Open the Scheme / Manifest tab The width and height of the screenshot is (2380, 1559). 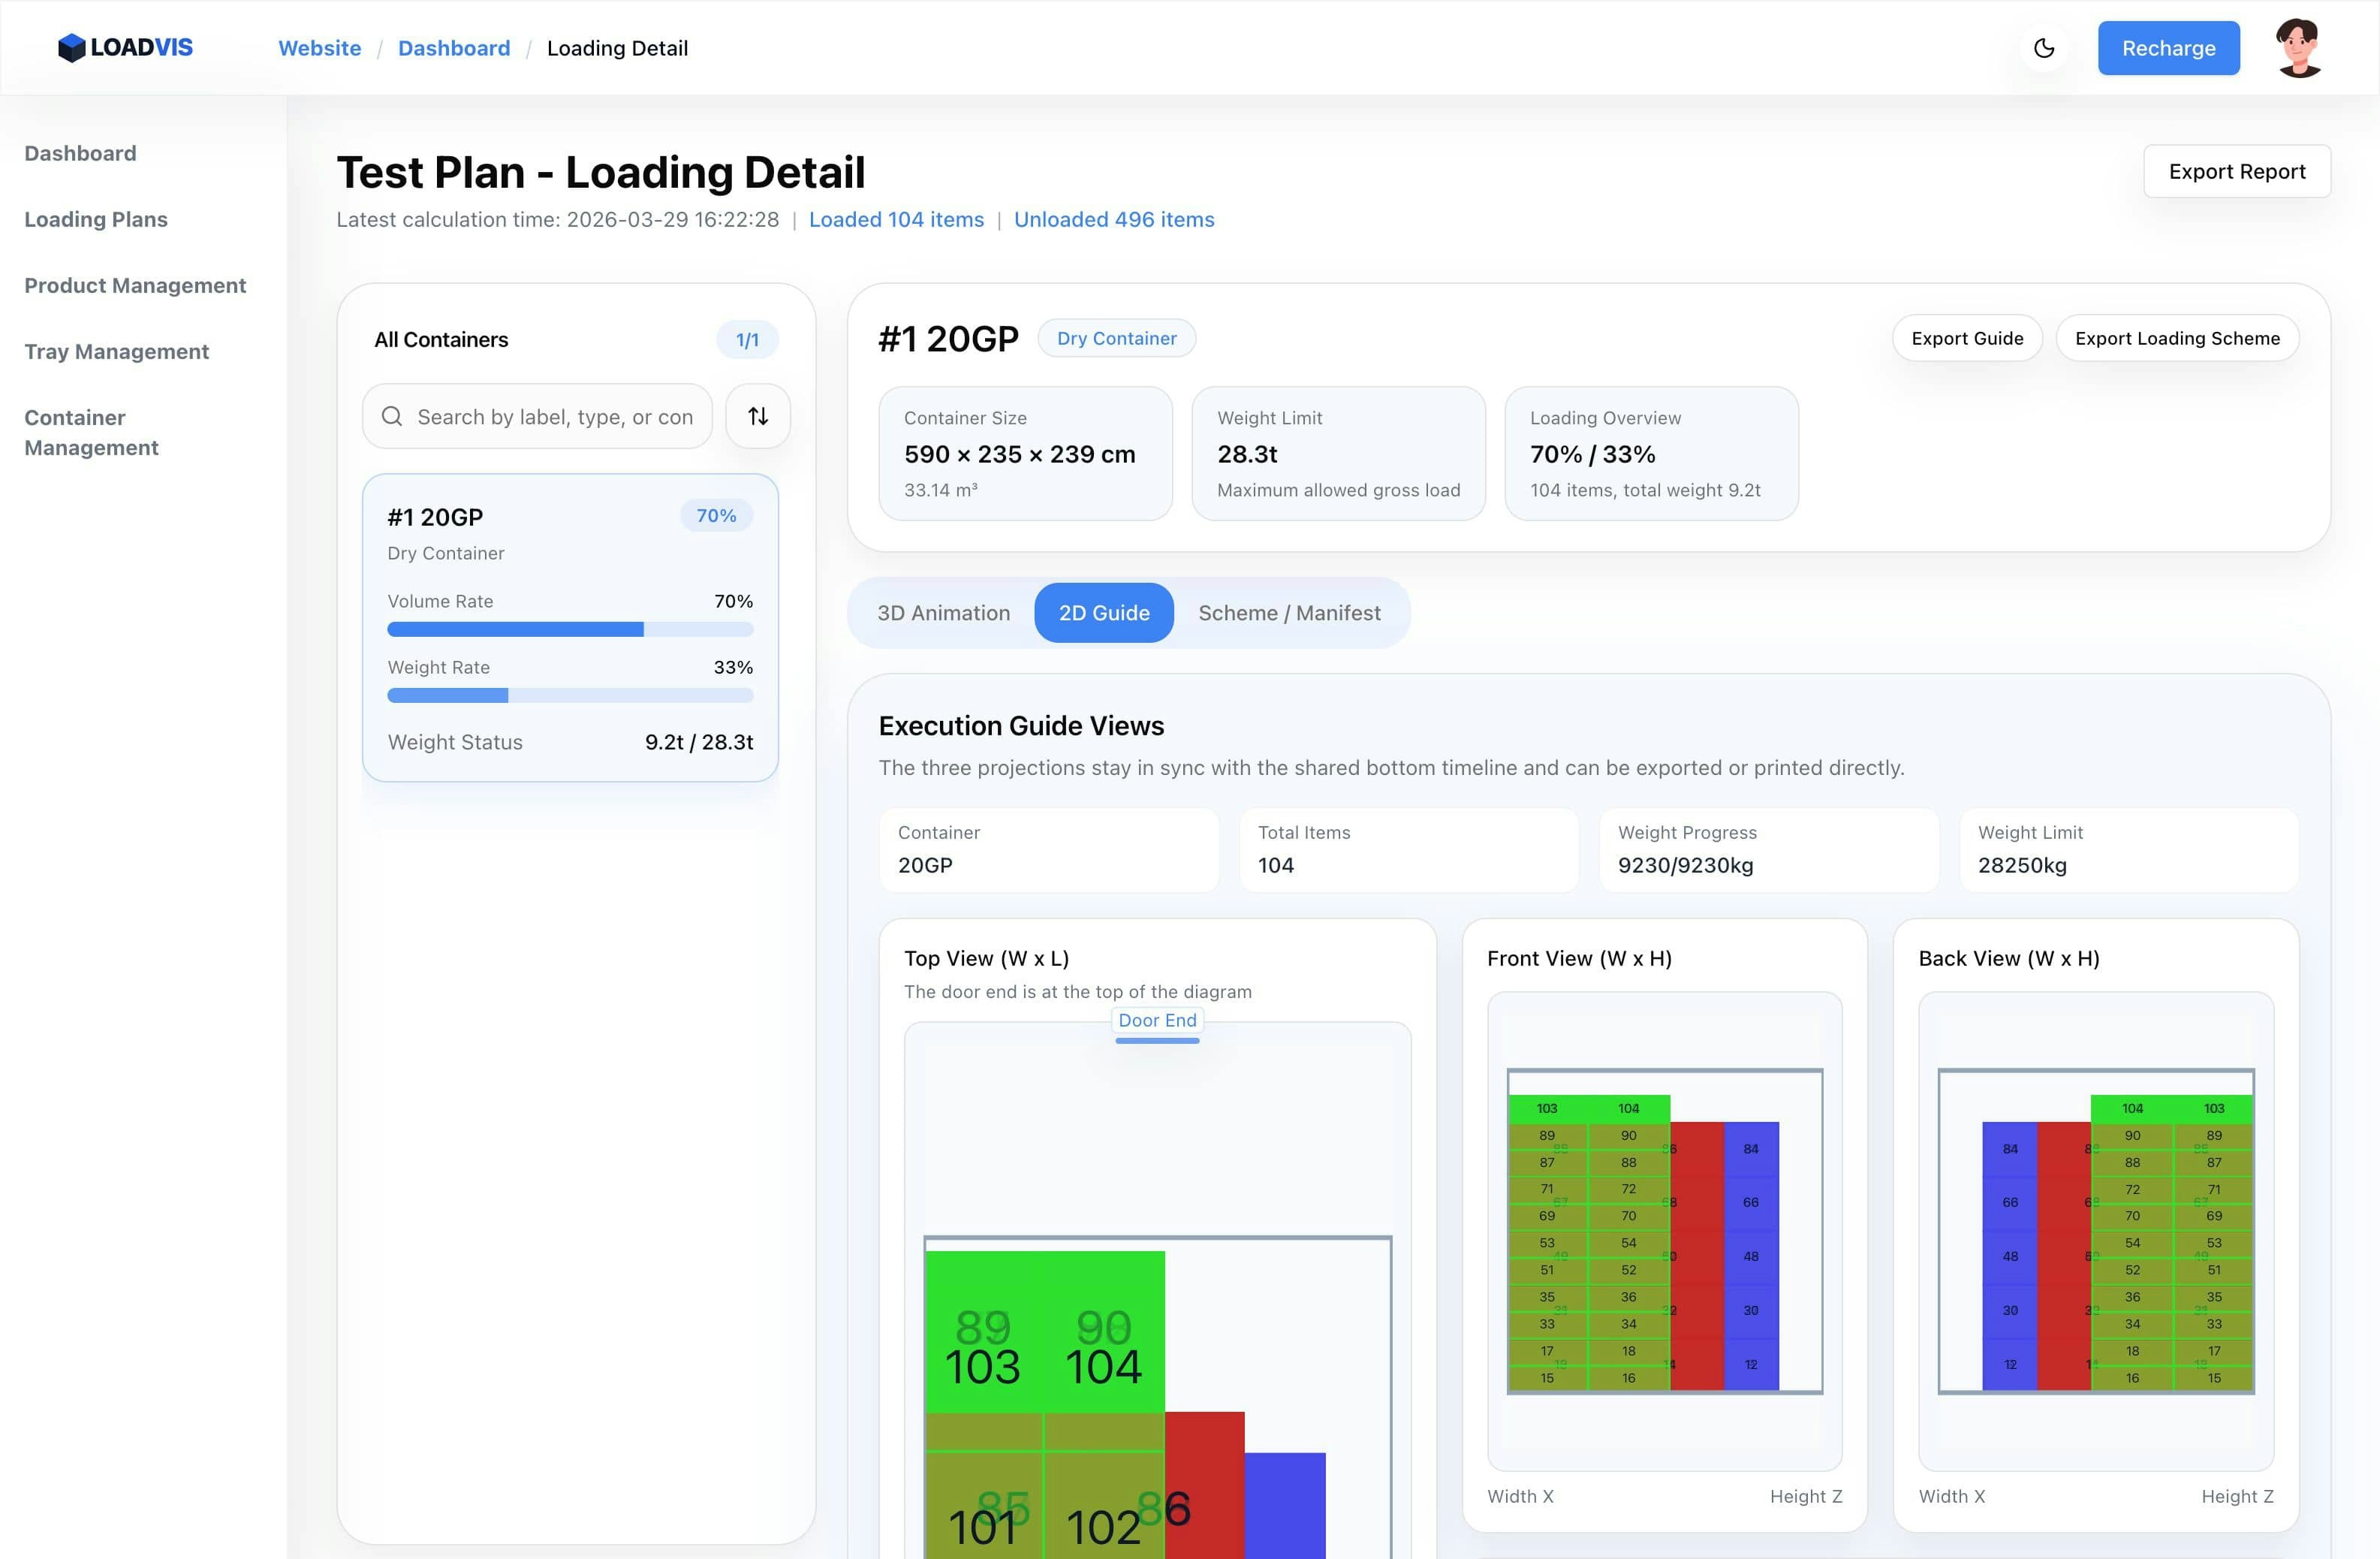pyautogui.click(x=1289, y=613)
